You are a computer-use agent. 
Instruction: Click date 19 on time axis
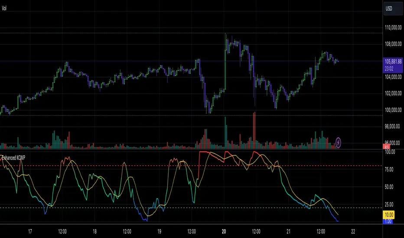click(x=159, y=232)
